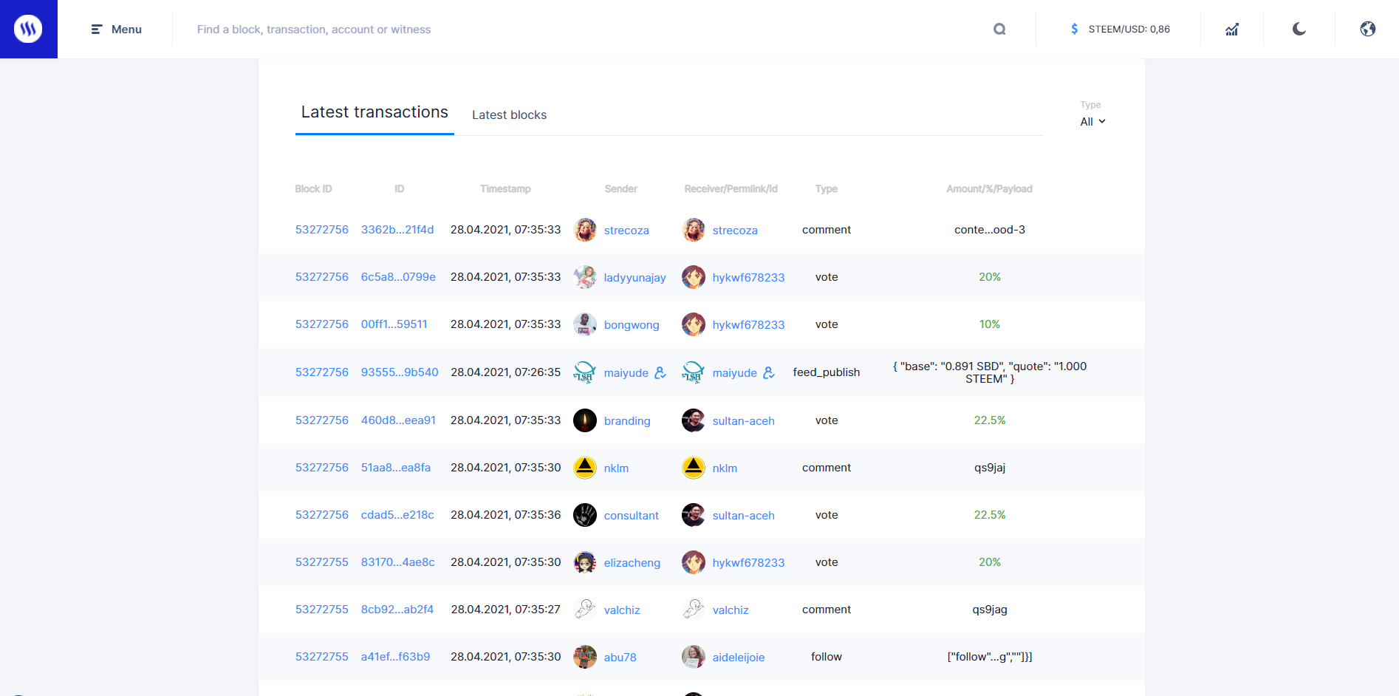Click witness badge icon beside sender maiyude
This screenshot has height=696, width=1399.
[x=660, y=372]
